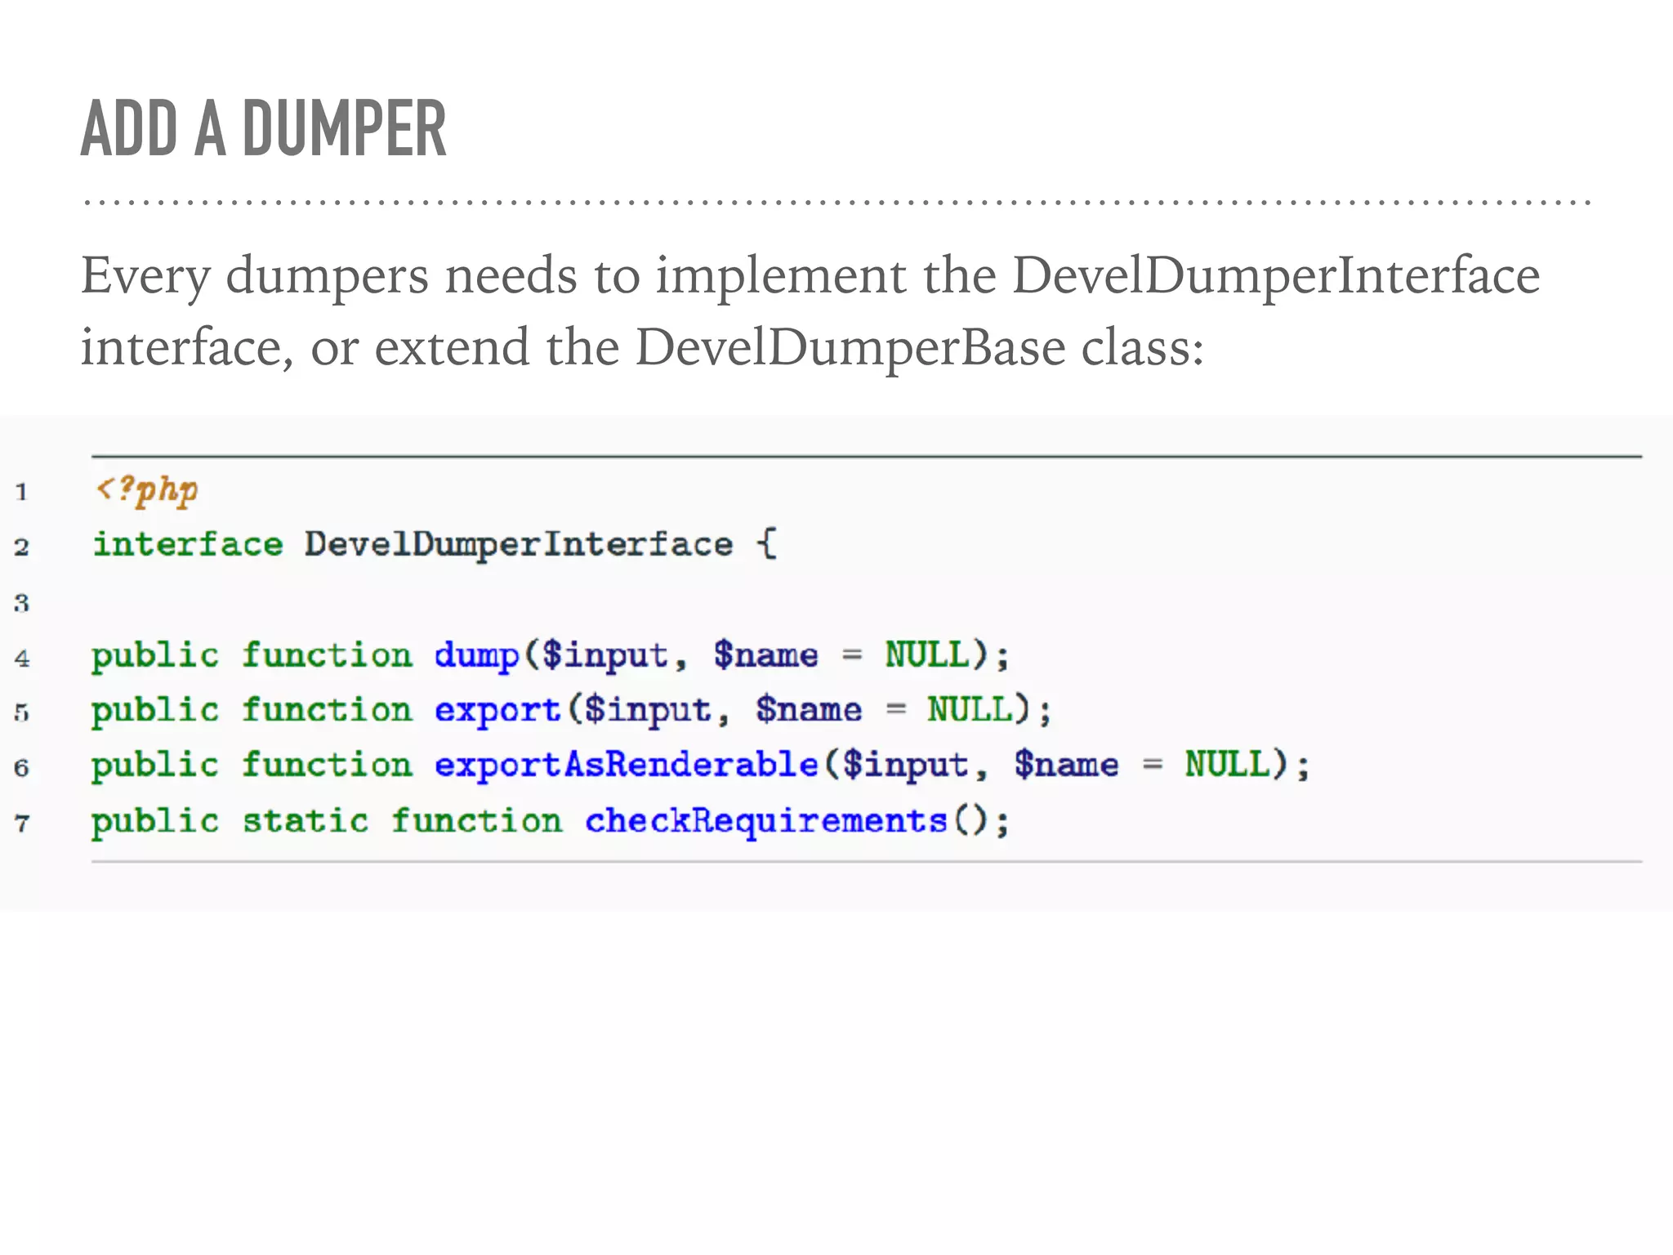Image resolution: width=1673 pixels, height=1255 pixels.
Task: Click '$name' parameter in dump line
Action: pyautogui.click(x=765, y=655)
